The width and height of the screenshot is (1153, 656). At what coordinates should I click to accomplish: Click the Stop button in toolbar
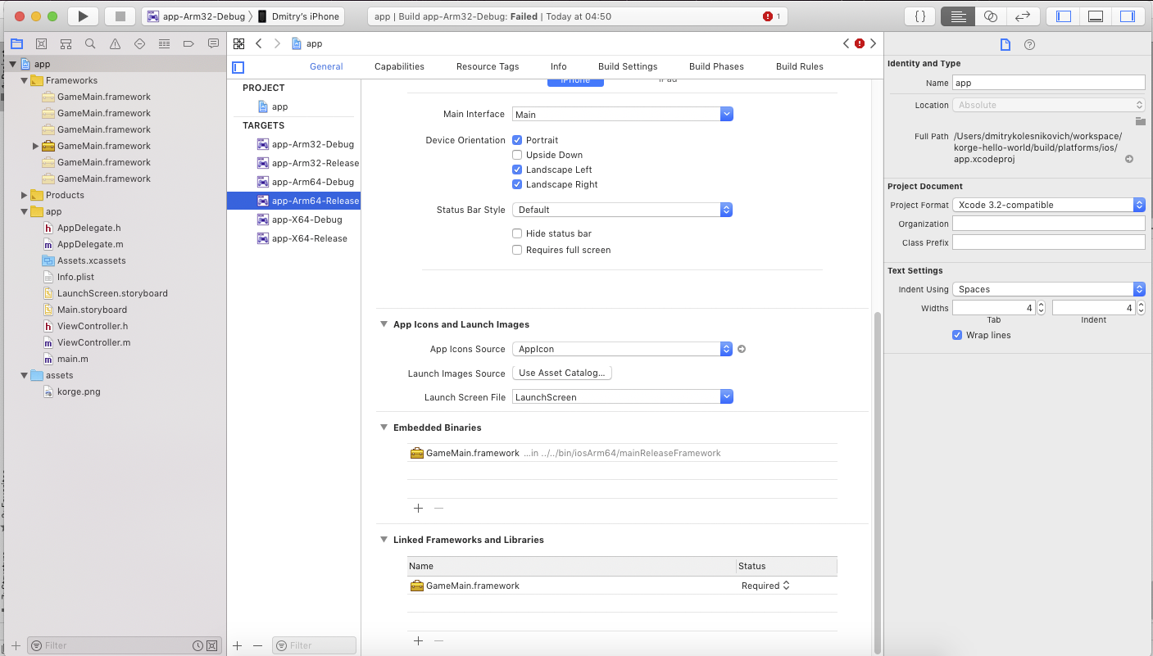click(x=120, y=16)
